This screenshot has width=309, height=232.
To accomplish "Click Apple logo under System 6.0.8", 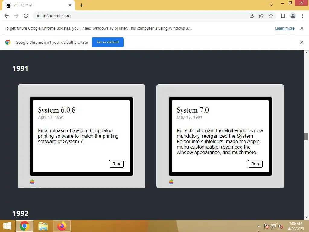I will pos(32,182).
